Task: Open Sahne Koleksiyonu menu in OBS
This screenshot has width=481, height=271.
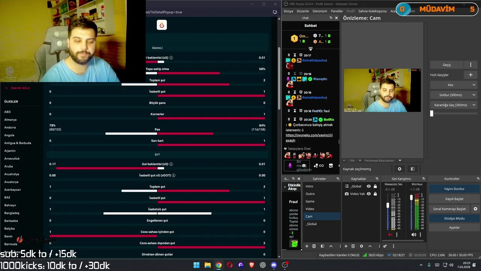Action: pos(372,11)
